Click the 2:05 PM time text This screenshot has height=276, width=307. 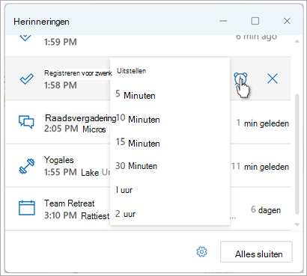(61, 129)
